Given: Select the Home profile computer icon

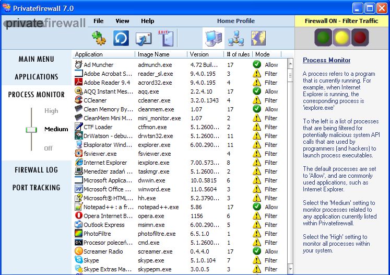Looking at the screenshot, I should coord(214,38).
